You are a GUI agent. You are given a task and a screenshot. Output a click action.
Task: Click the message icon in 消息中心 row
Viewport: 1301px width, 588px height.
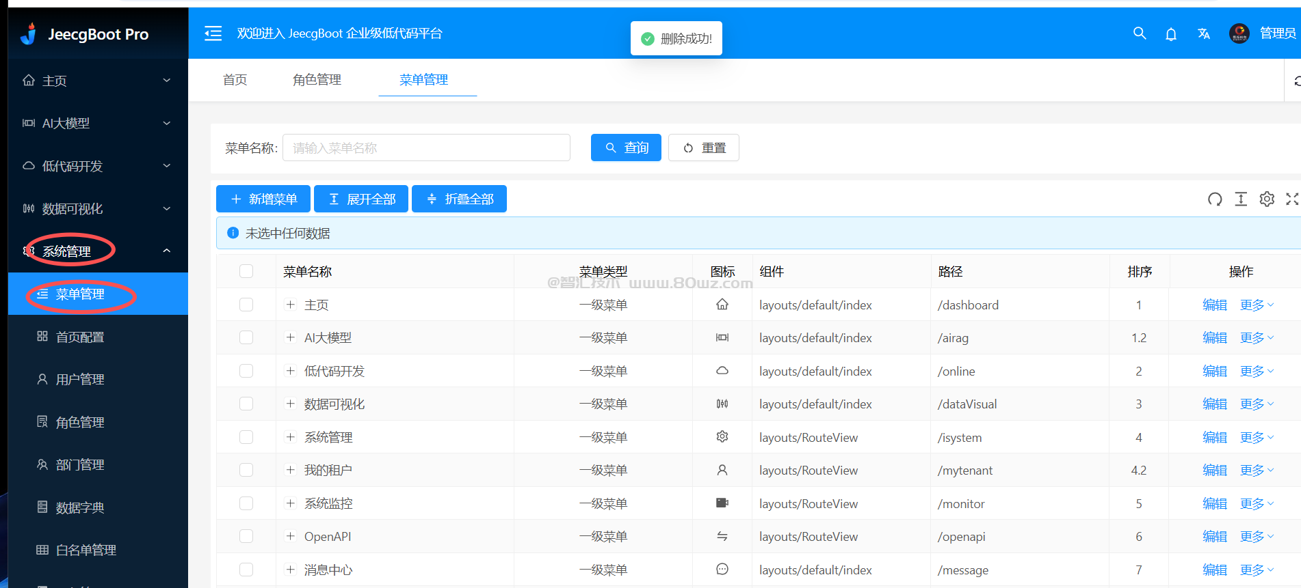[722, 570]
